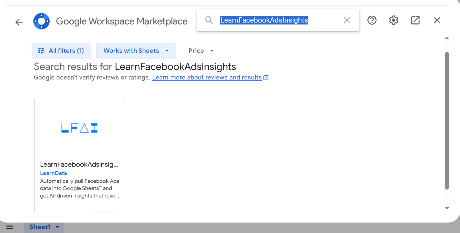Click the search field containing LearnFacebookAdsInsights
Viewport: 460px width, 233px height.
(x=278, y=20)
